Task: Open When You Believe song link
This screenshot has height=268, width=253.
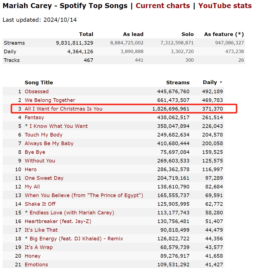Action: coord(84,195)
